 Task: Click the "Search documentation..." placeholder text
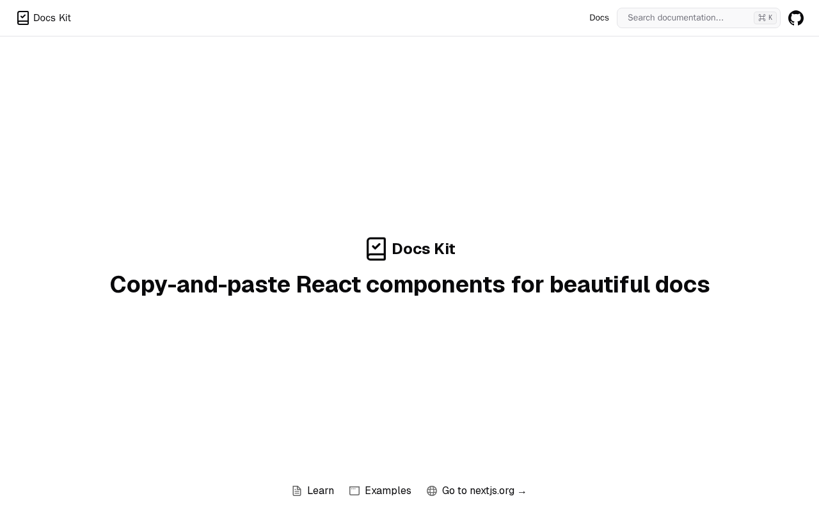coord(675,18)
